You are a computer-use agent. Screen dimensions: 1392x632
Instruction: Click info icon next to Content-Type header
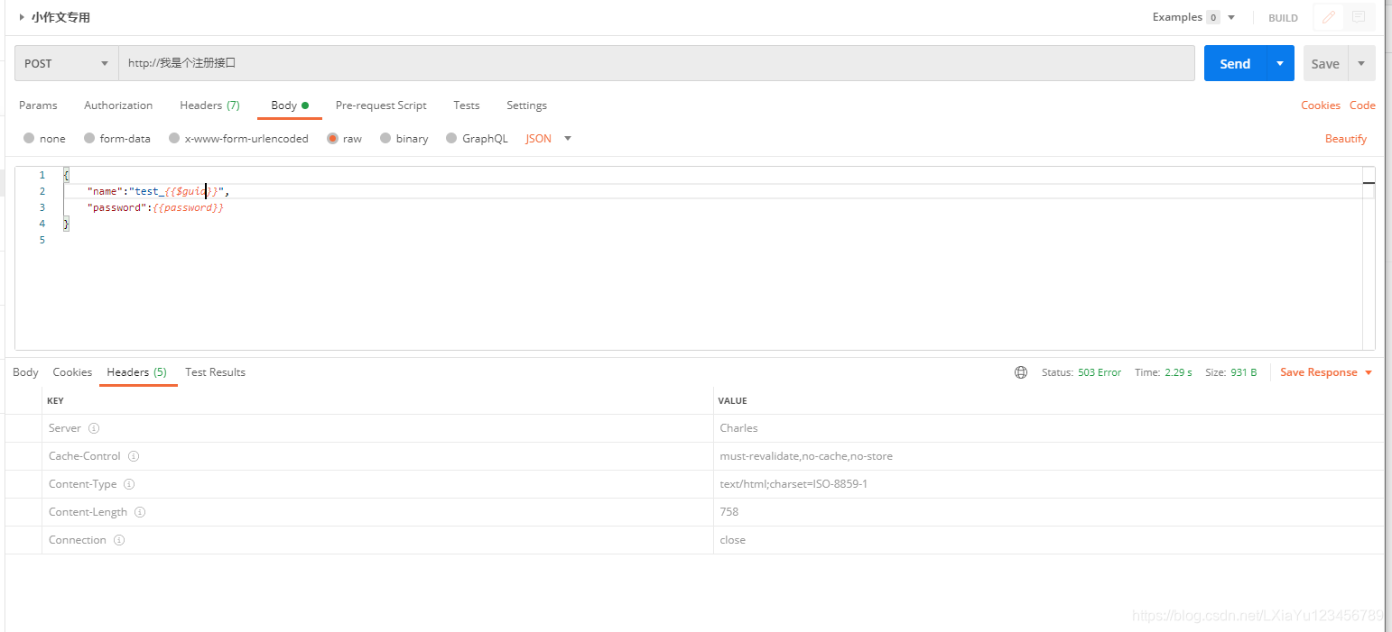click(x=129, y=484)
